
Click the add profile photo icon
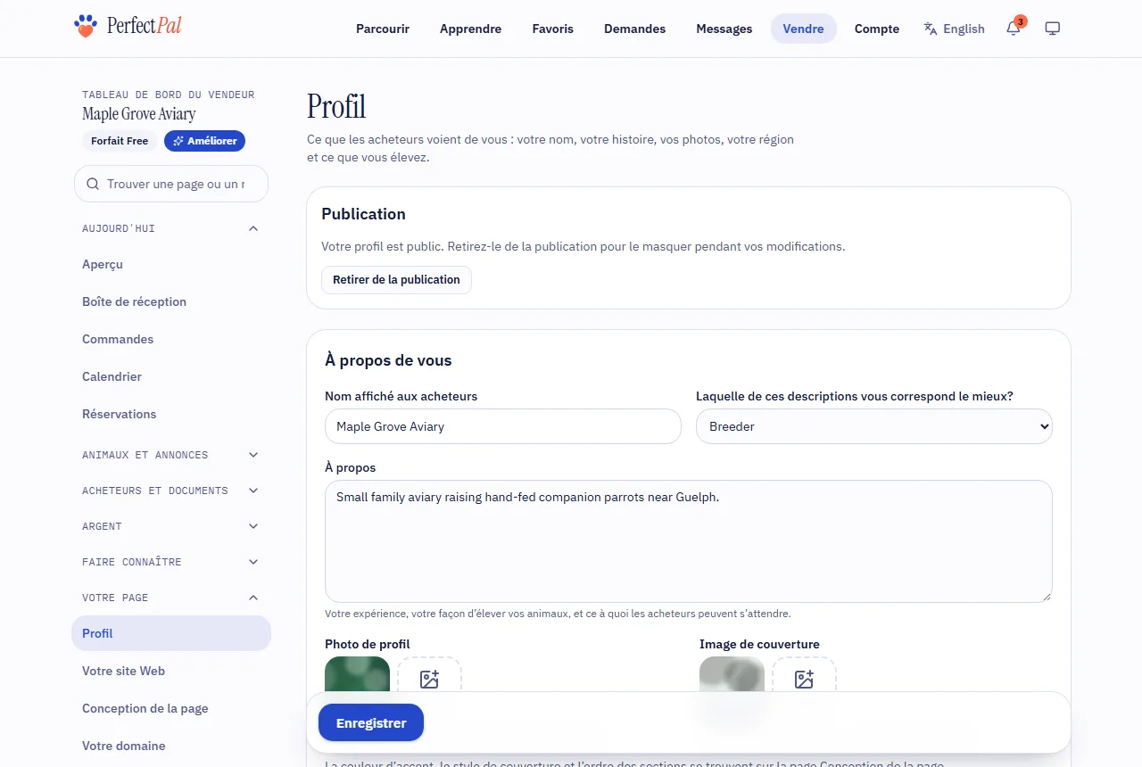pyautogui.click(x=429, y=680)
